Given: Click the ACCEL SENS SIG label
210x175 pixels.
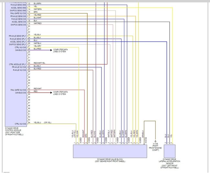Looking at the screenshot, I should click(19, 22).
